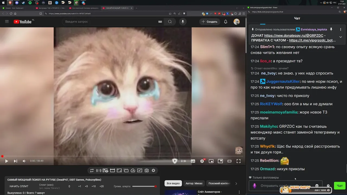Adjust the Громк. алерта volume slider
The image size is (347, 195).
[144, 186]
